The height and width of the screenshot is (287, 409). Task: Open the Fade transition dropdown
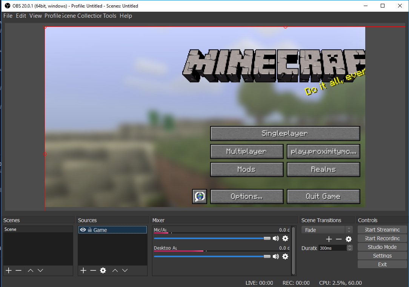[x=327, y=230]
